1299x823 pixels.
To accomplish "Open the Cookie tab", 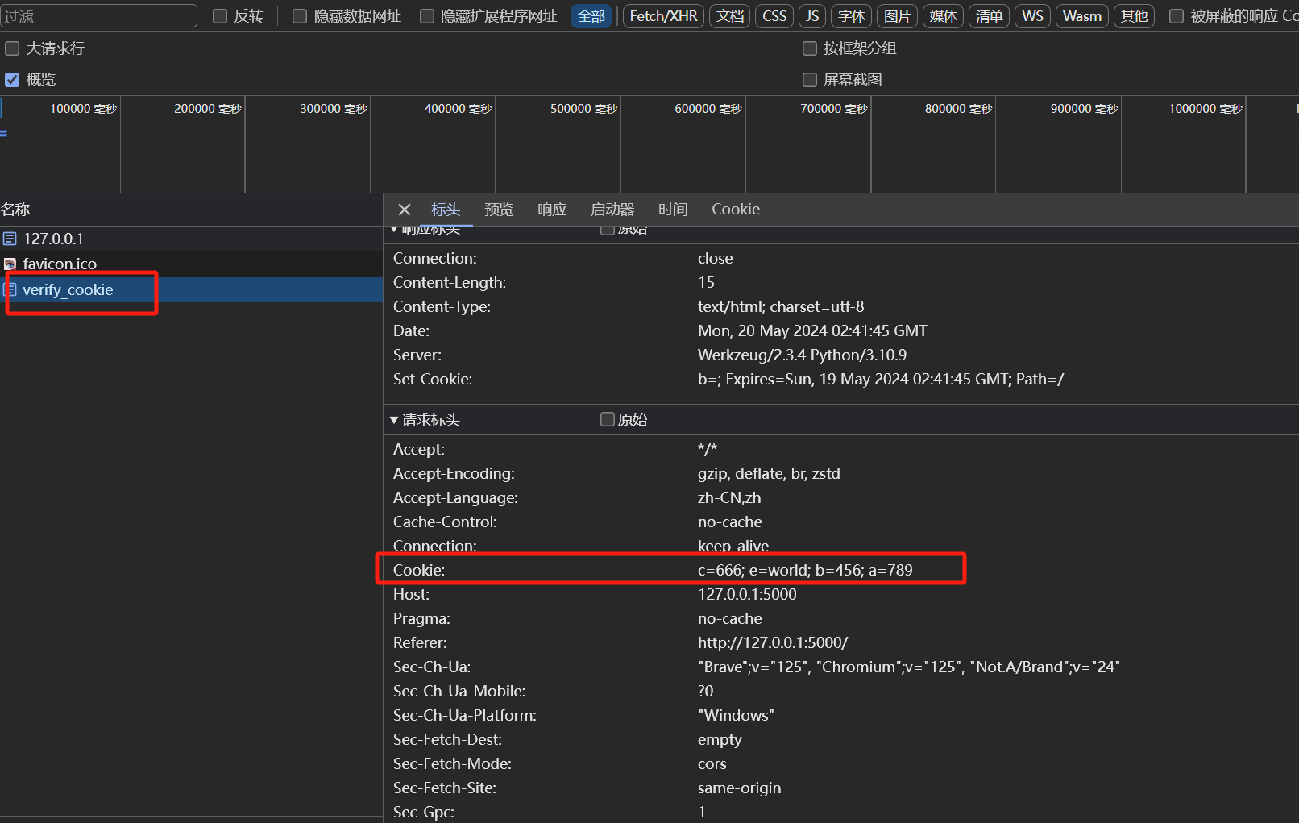I will tap(735, 210).
